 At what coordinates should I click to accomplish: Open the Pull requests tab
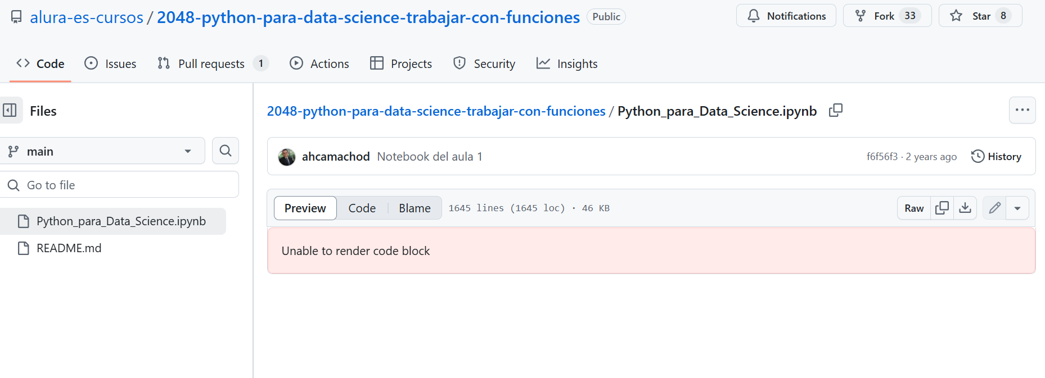click(213, 63)
